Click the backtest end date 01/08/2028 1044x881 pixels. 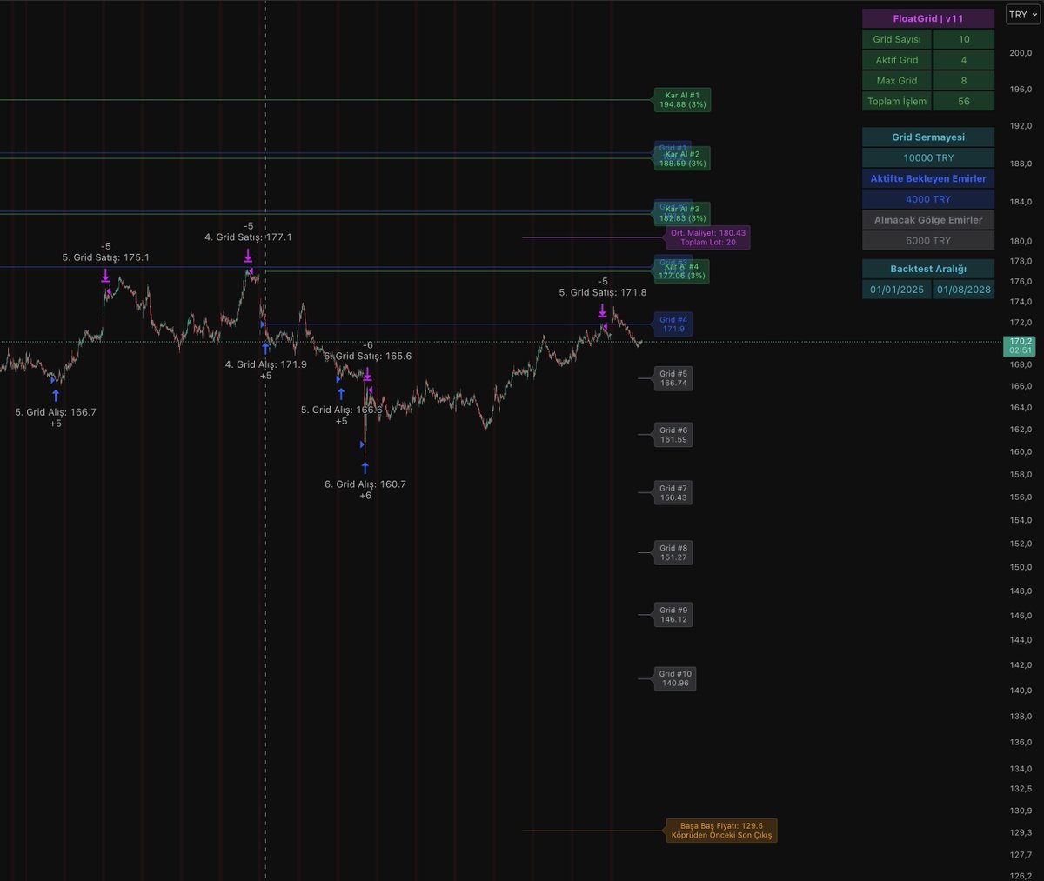tap(964, 290)
